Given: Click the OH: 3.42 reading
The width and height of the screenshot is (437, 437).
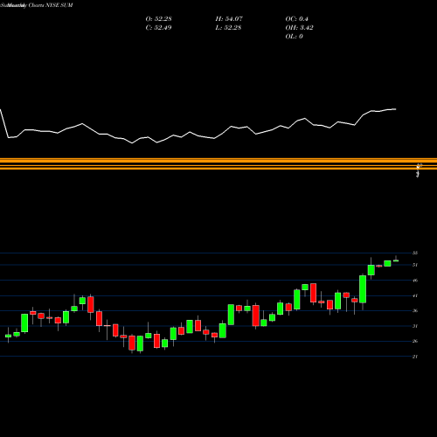Looking at the screenshot, I should pos(299,28).
